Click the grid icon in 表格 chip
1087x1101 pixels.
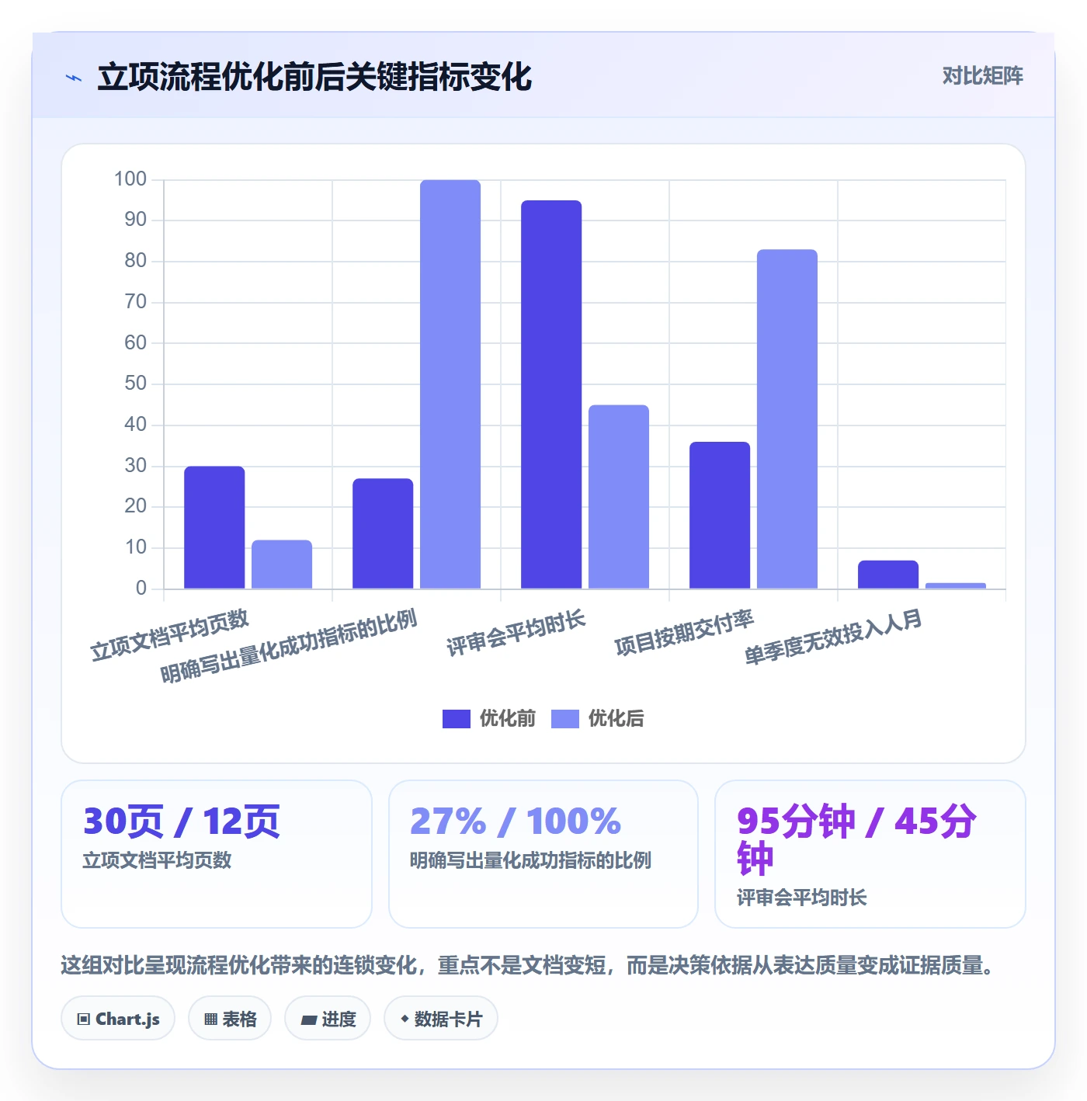click(210, 1019)
